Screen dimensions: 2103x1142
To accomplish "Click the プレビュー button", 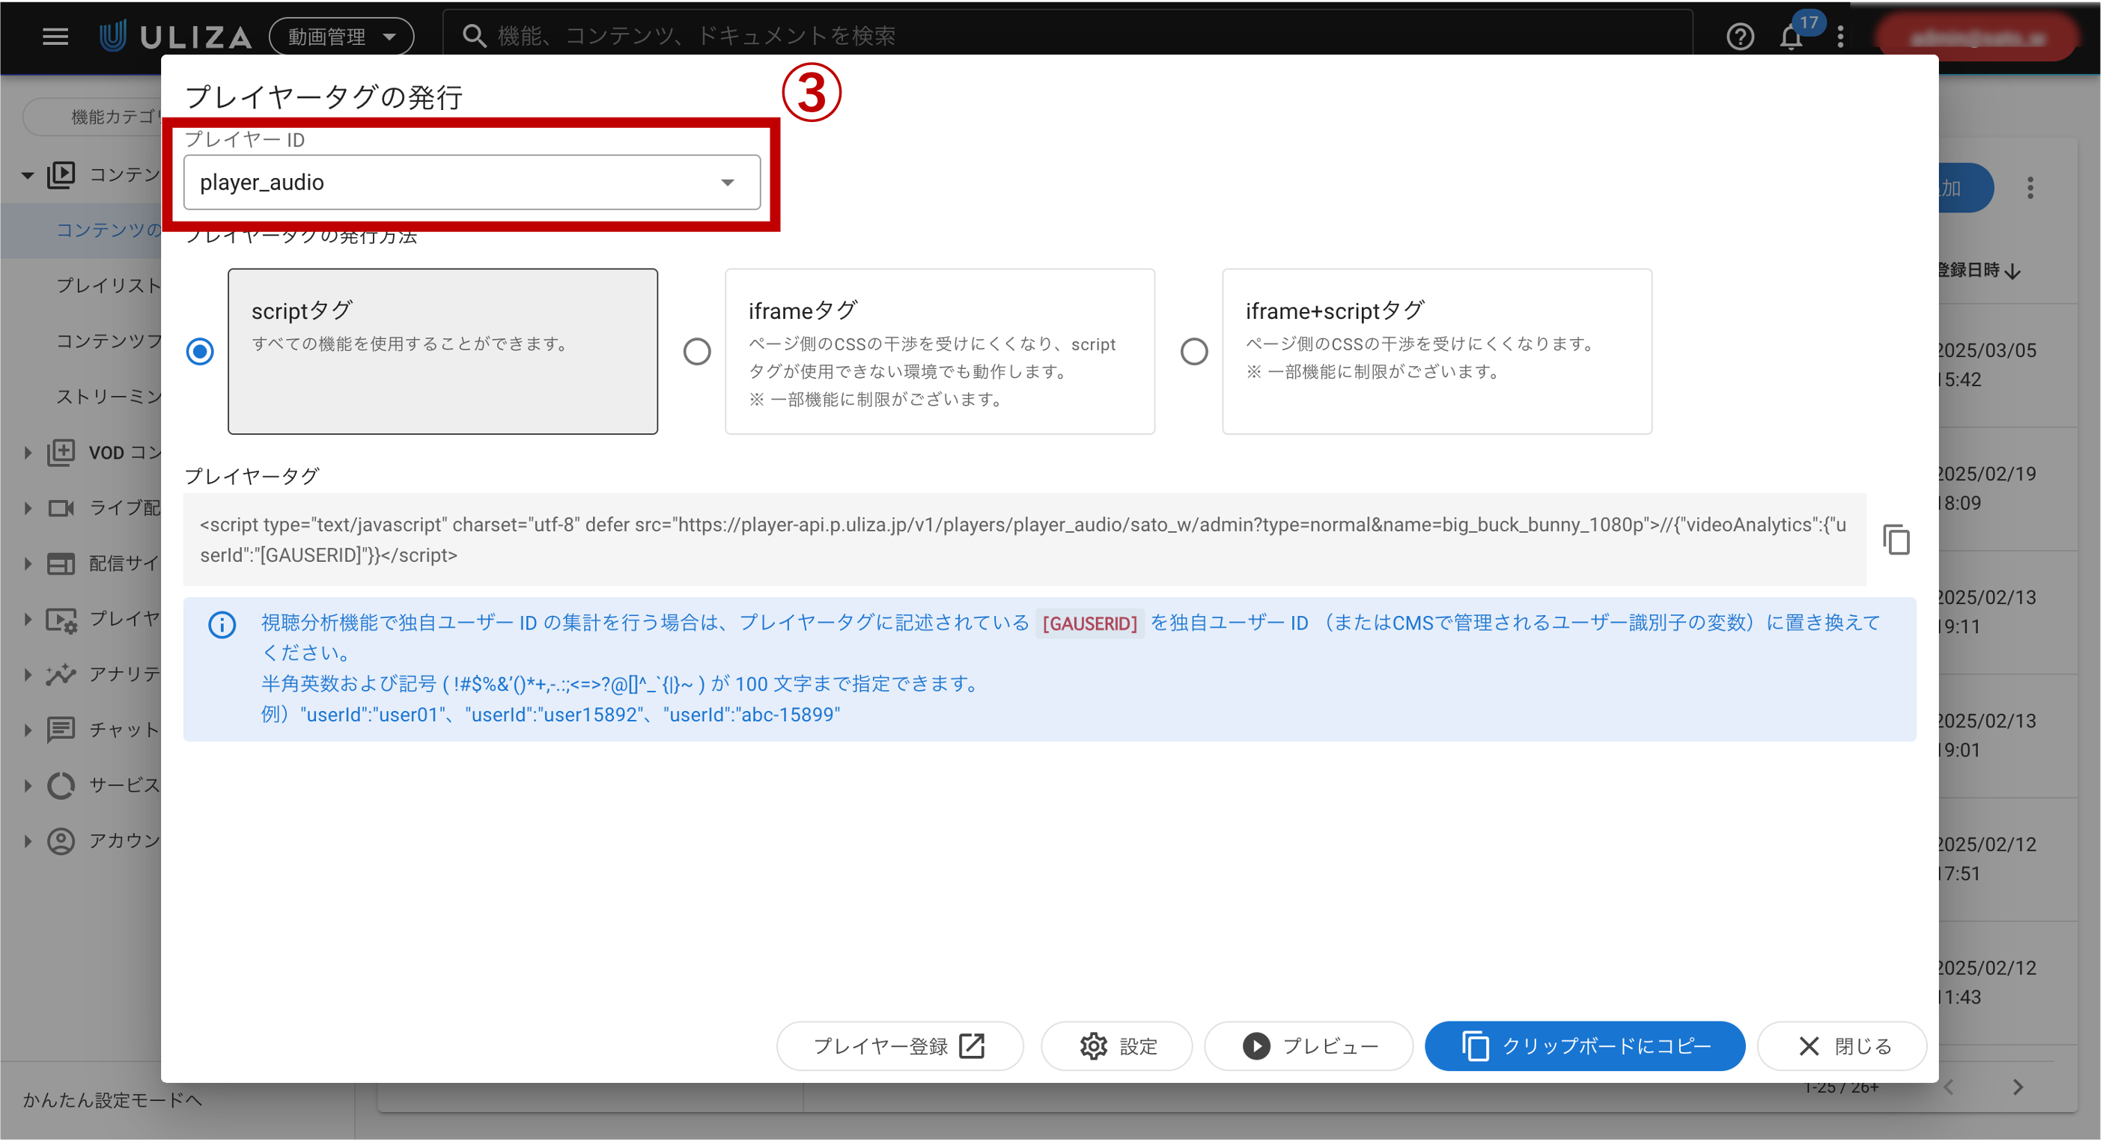I will coord(1309,1045).
